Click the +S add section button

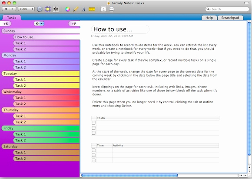tap(6, 24)
